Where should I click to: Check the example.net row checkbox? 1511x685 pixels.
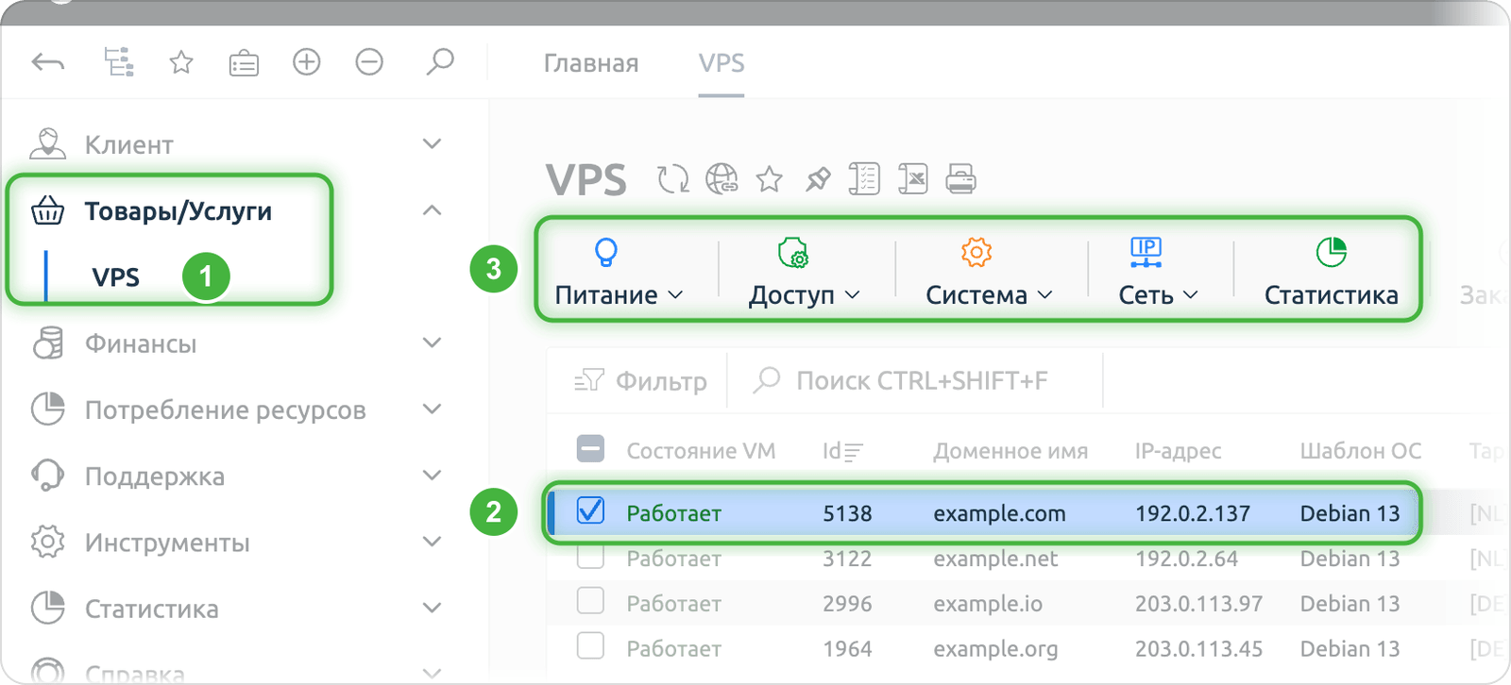pos(591,557)
